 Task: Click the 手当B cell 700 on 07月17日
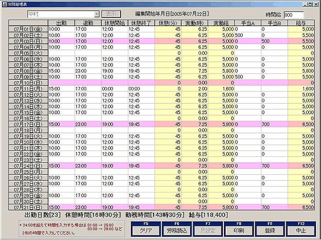pyautogui.click(x=275, y=124)
